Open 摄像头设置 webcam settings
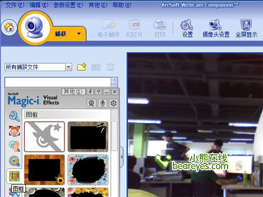 click(x=216, y=28)
